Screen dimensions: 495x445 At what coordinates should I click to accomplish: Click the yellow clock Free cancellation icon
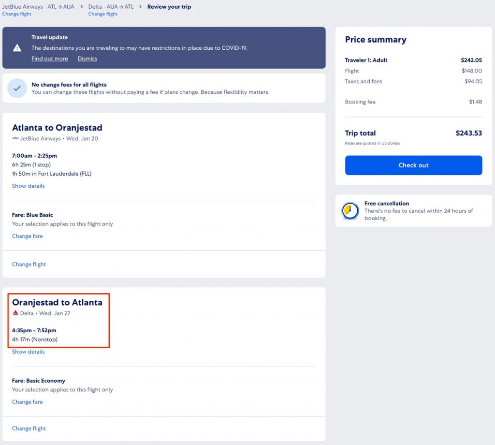point(349,211)
